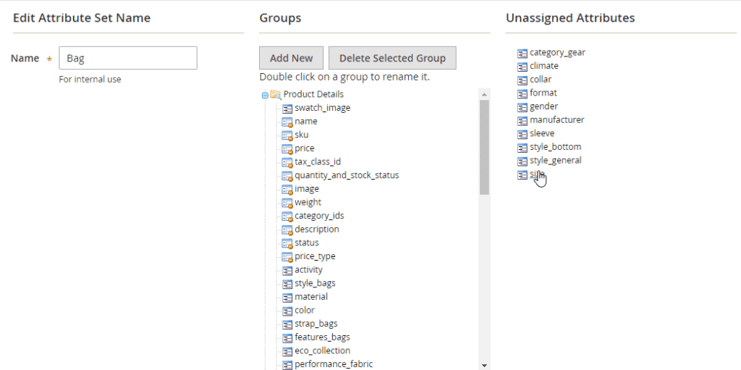The height and width of the screenshot is (370, 741).
Task: Click the eco_collection attribute icon
Action: click(x=287, y=352)
